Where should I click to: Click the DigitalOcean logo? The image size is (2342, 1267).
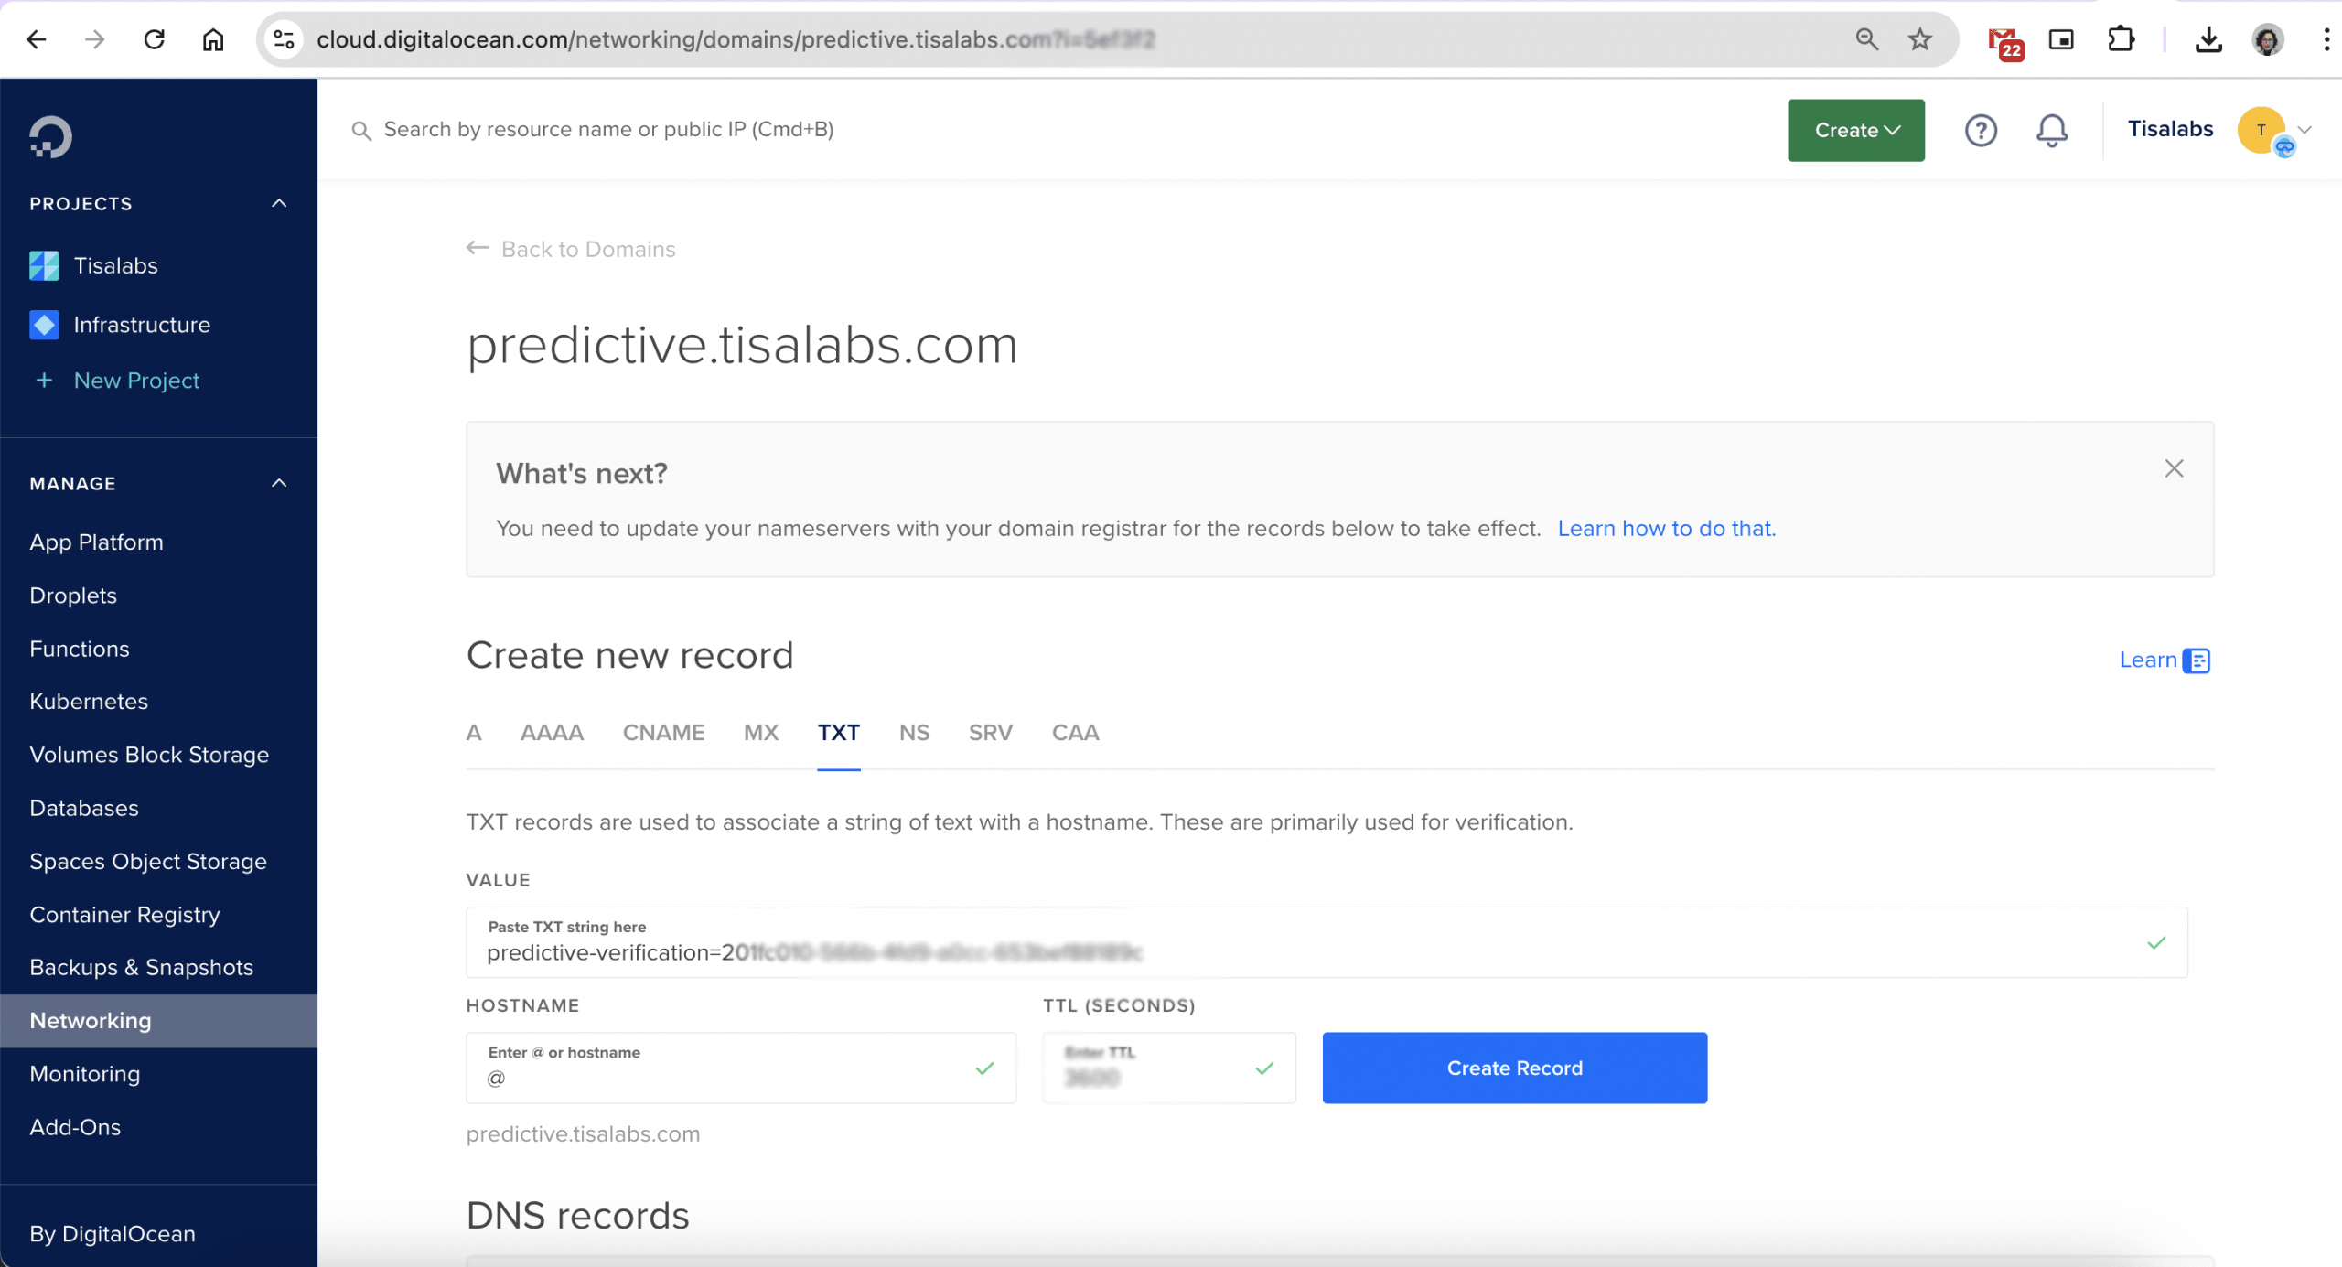coord(50,137)
